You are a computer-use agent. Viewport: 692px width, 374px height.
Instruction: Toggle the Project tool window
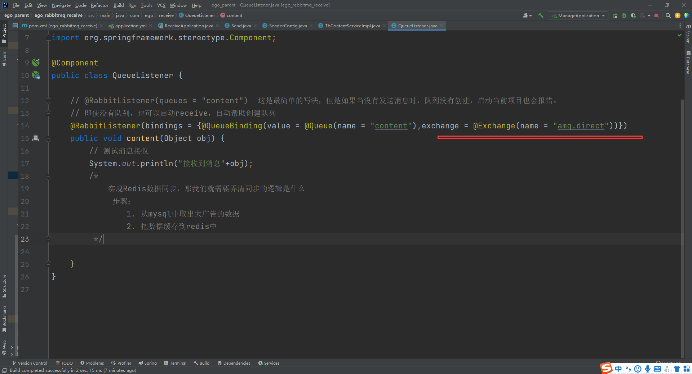pyautogui.click(x=4, y=33)
